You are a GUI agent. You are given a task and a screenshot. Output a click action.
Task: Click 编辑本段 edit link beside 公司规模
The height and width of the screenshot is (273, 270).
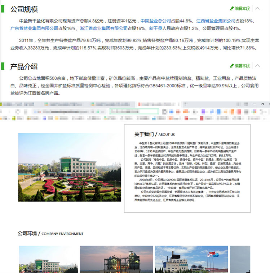pyautogui.click(x=240, y=8)
